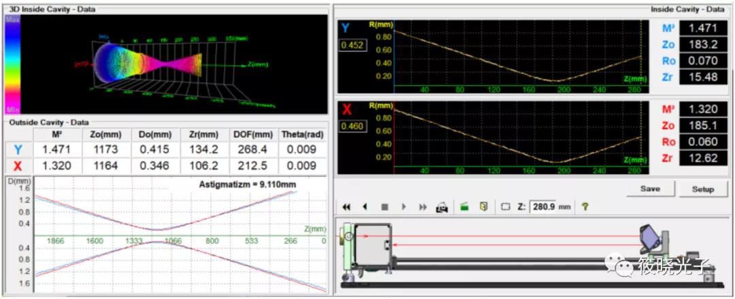Click the rewind-to-start double arrow button
735x299 pixels.
[x=346, y=207]
